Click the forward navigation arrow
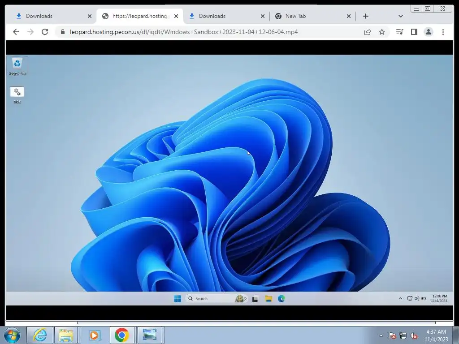459x344 pixels. click(x=30, y=32)
